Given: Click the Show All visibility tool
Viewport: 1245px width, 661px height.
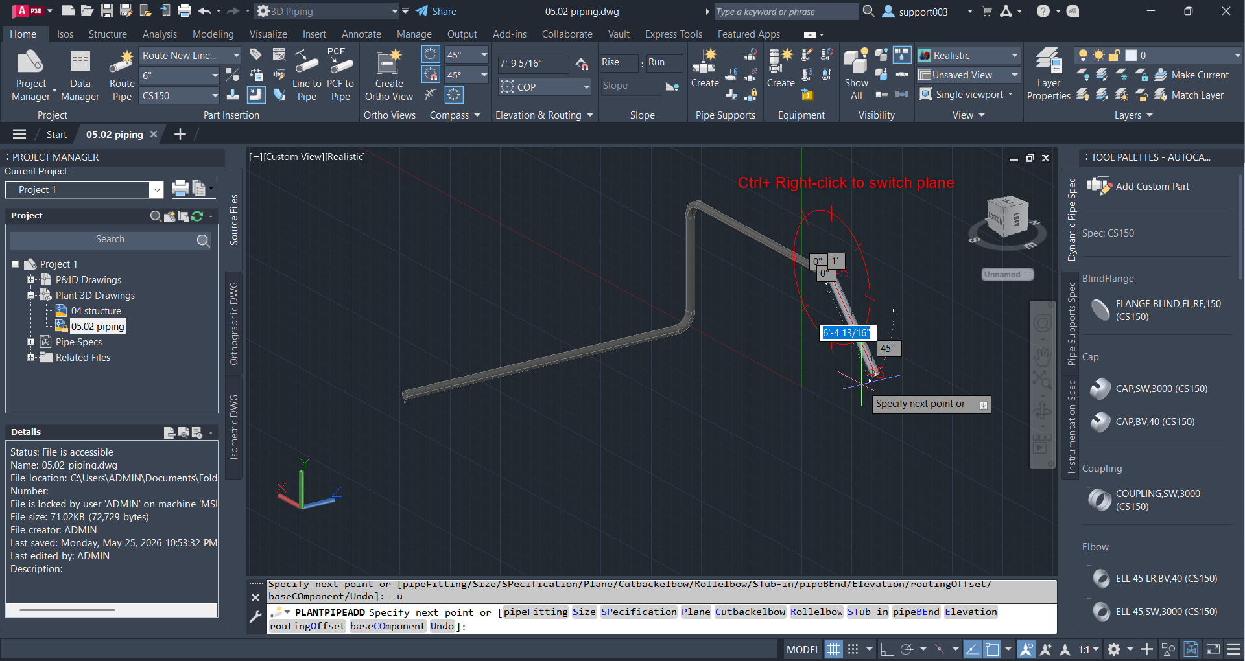Looking at the screenshot, I should click(856, 75).
